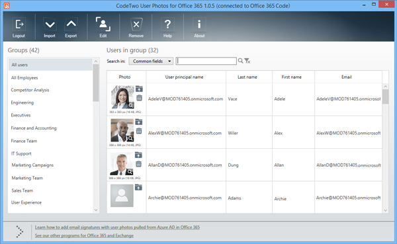Click the last name cell 'Adams'

click(x=249, y=198)
